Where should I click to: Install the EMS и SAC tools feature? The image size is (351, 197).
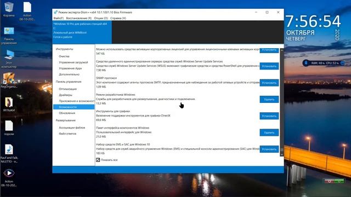(269, 149)
